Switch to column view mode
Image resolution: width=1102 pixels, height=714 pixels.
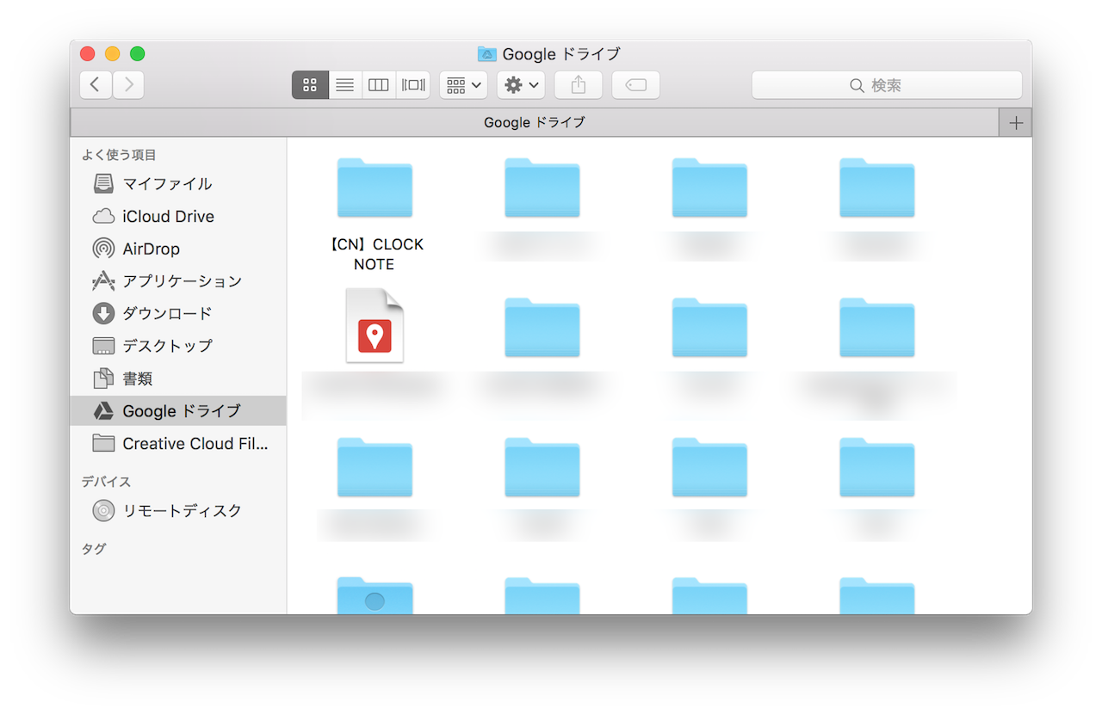(x=379, y=85)
